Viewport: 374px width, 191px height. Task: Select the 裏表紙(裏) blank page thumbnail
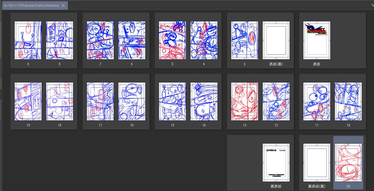pos(317,163)
